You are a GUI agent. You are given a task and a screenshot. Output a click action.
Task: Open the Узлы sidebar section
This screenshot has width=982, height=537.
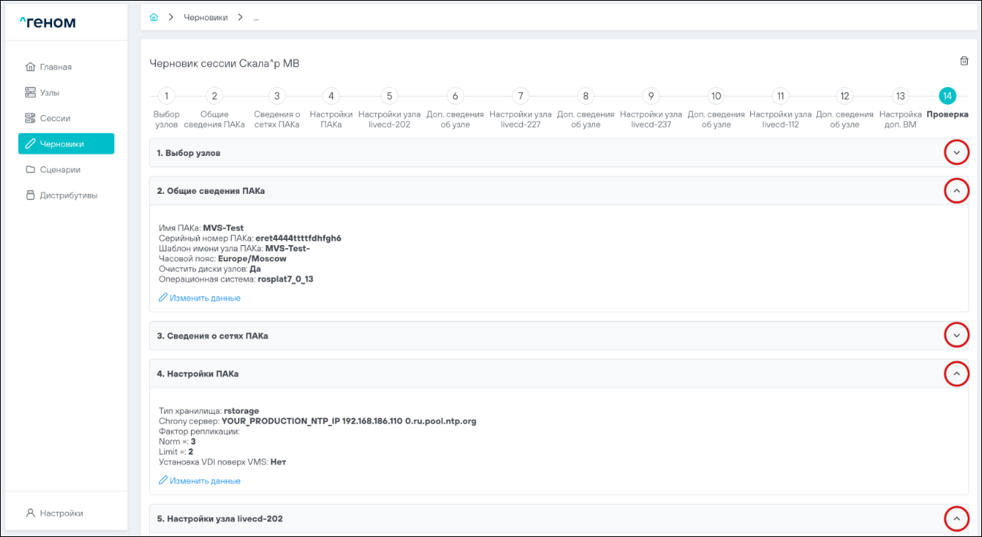pos(50,93)
